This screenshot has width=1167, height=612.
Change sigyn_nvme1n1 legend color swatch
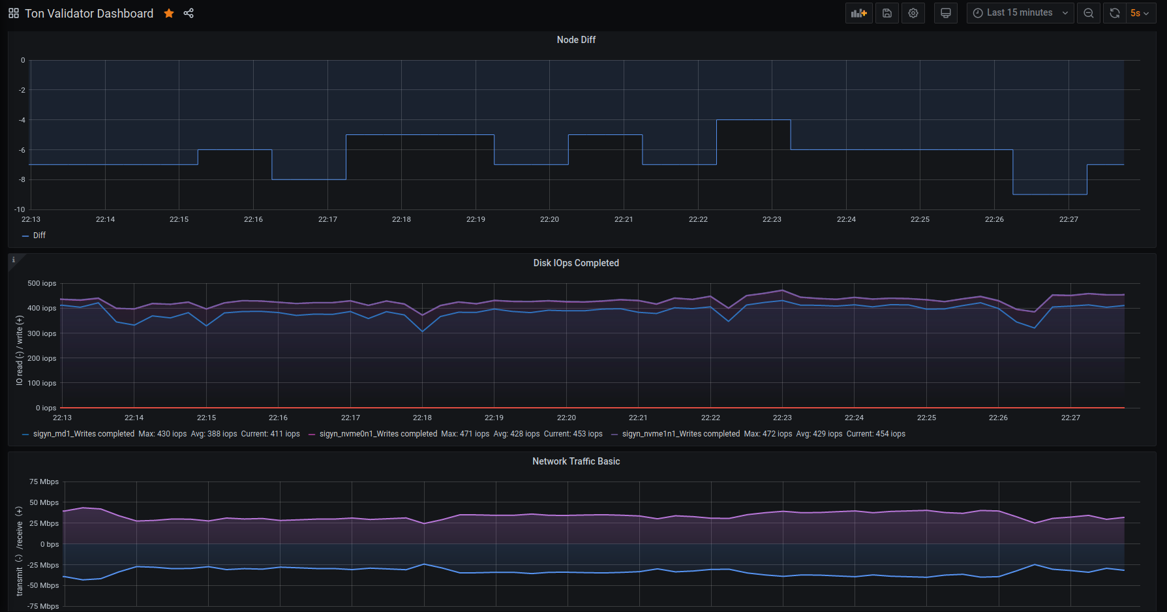[x=614, y=434]
